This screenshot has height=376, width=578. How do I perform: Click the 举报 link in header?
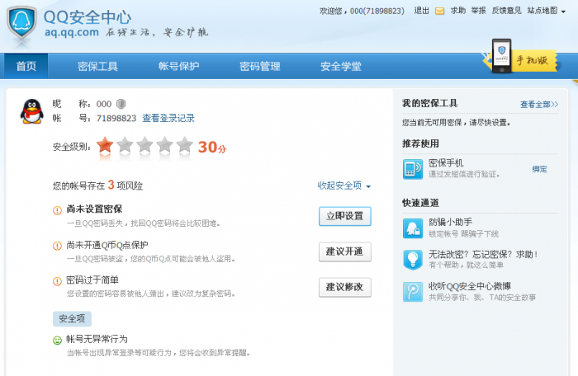[x=478, y=11]
